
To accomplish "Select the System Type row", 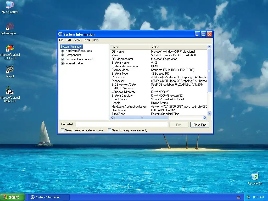I will click(159, 74).
